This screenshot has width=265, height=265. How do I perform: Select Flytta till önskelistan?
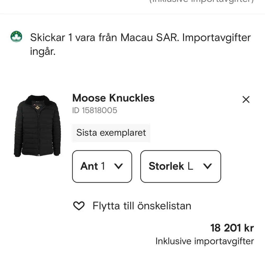click(142, 205)
